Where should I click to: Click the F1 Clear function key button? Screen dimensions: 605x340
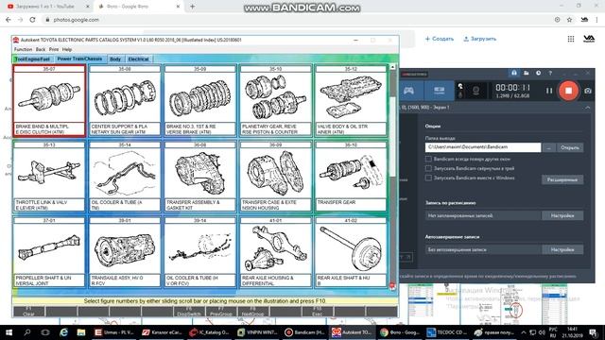coord(29,312)
